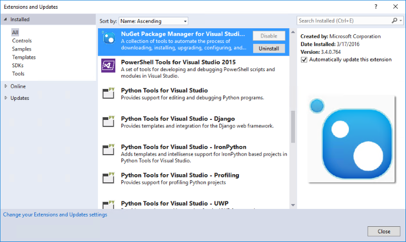Select Python Tools for Visual Studio - Django title
Image resolution: width=406 pixels, height=242 pixels.
(x=178, y=119)
